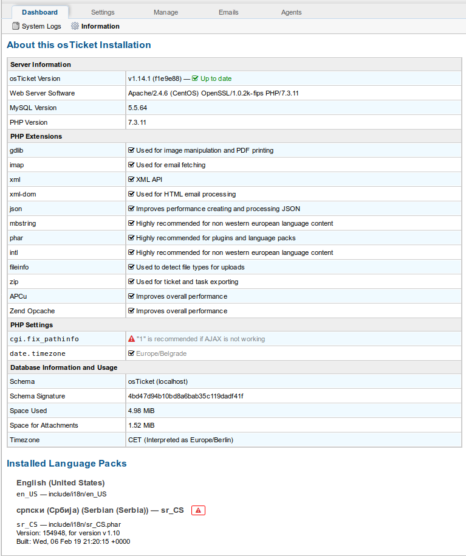Click the Web Server Software row label
This screenshot has width=466, height=556.
[x=42, y=93]
